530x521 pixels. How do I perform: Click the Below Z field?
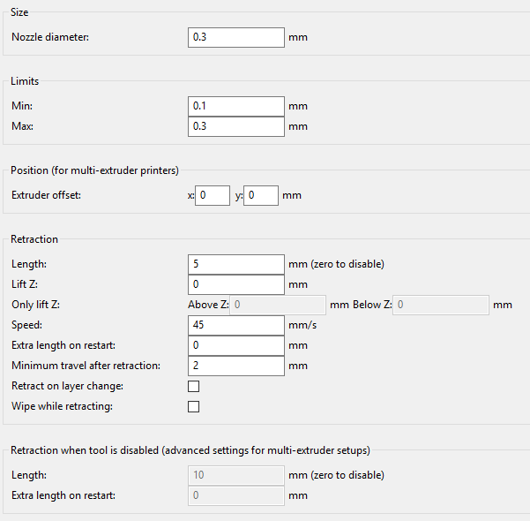[441, 305]
